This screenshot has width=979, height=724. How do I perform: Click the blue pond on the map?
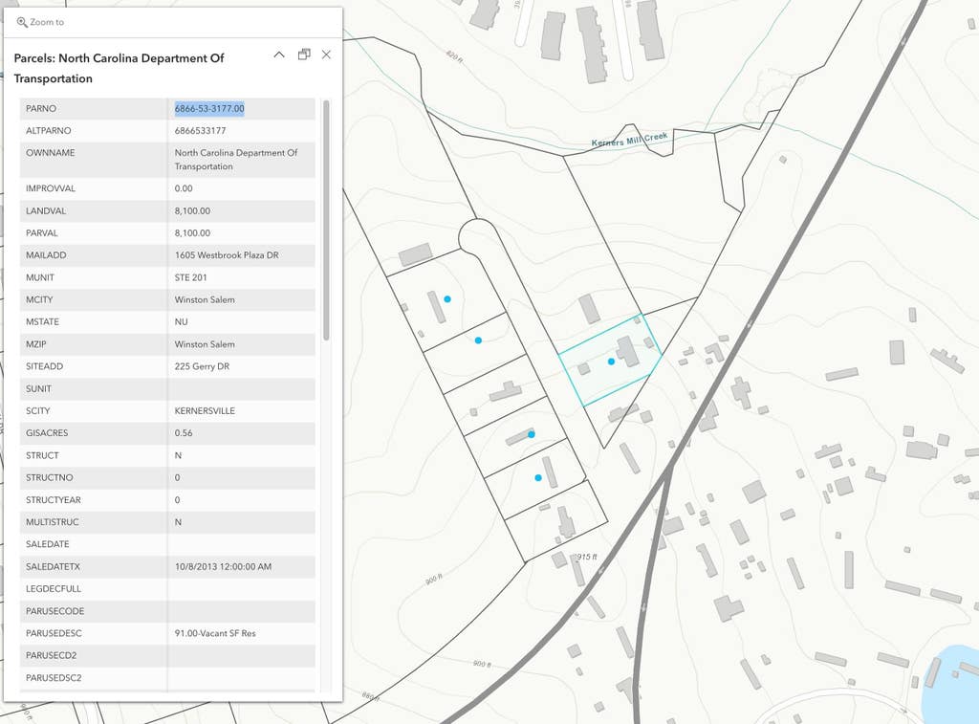(x=950, y=686)
